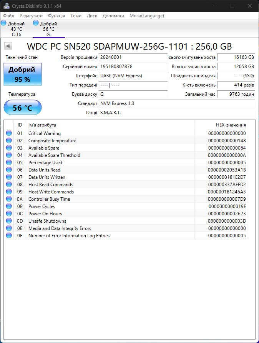259x343 pixels.
Task: Click power-on count value 414 разів
Action: [236, 85]
